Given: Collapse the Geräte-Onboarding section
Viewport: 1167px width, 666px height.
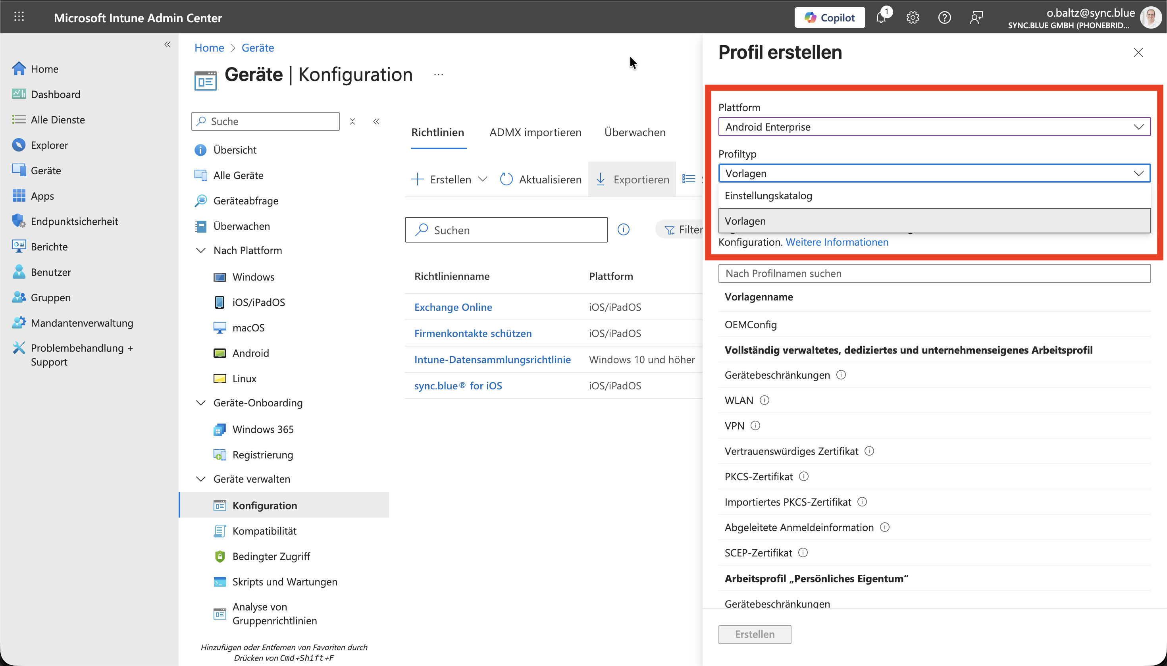Looking at the screenshot, I should (201, 402).
